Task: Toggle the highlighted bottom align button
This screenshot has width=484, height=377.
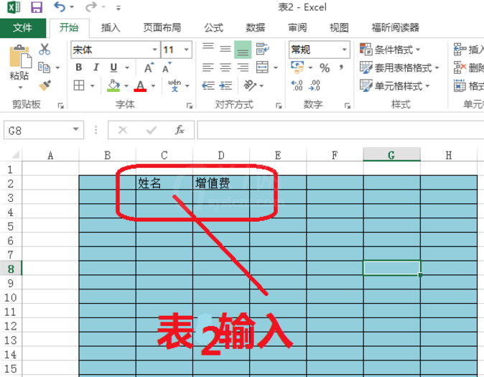Action: [243, 50]
